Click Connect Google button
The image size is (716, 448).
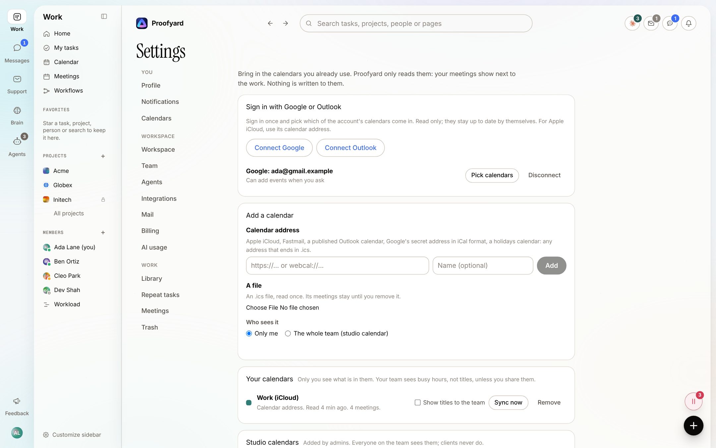pos(279,148)
